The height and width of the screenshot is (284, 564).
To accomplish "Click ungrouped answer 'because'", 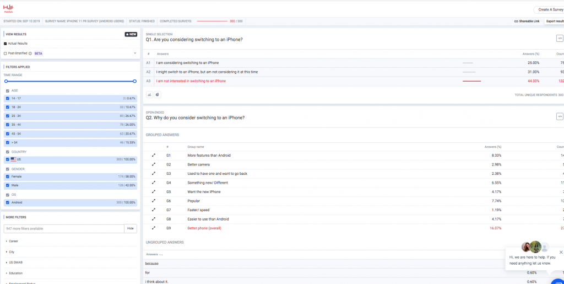I will tap(152, 264).
